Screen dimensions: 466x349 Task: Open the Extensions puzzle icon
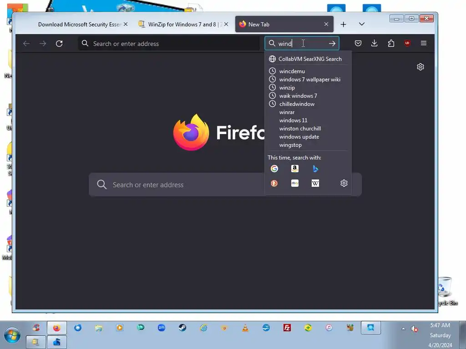pos(391,43)
